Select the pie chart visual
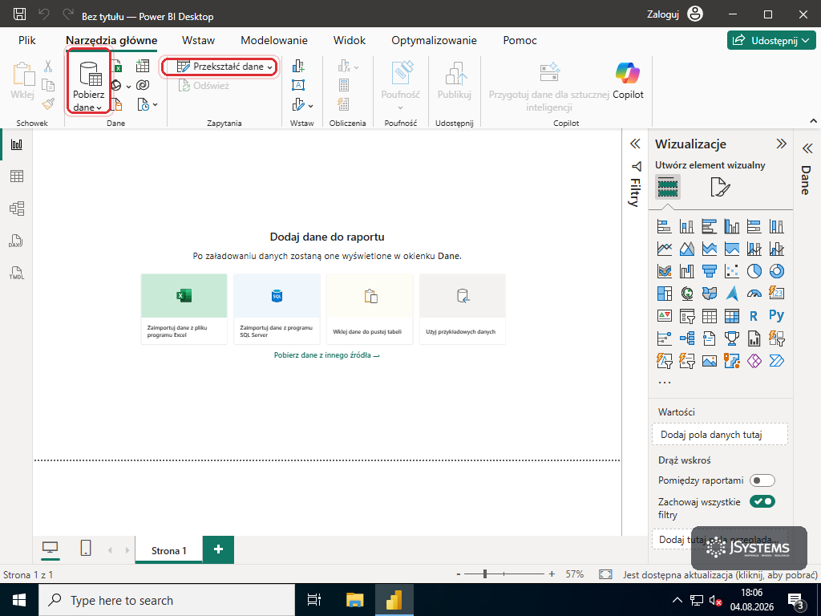The width and height of the screenshot is (821, 616). point(754,271)
